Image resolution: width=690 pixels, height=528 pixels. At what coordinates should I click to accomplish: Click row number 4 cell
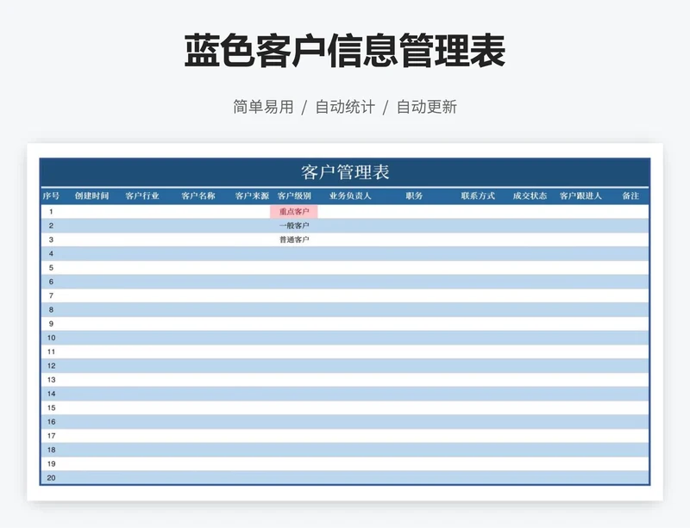pos(51,254)
